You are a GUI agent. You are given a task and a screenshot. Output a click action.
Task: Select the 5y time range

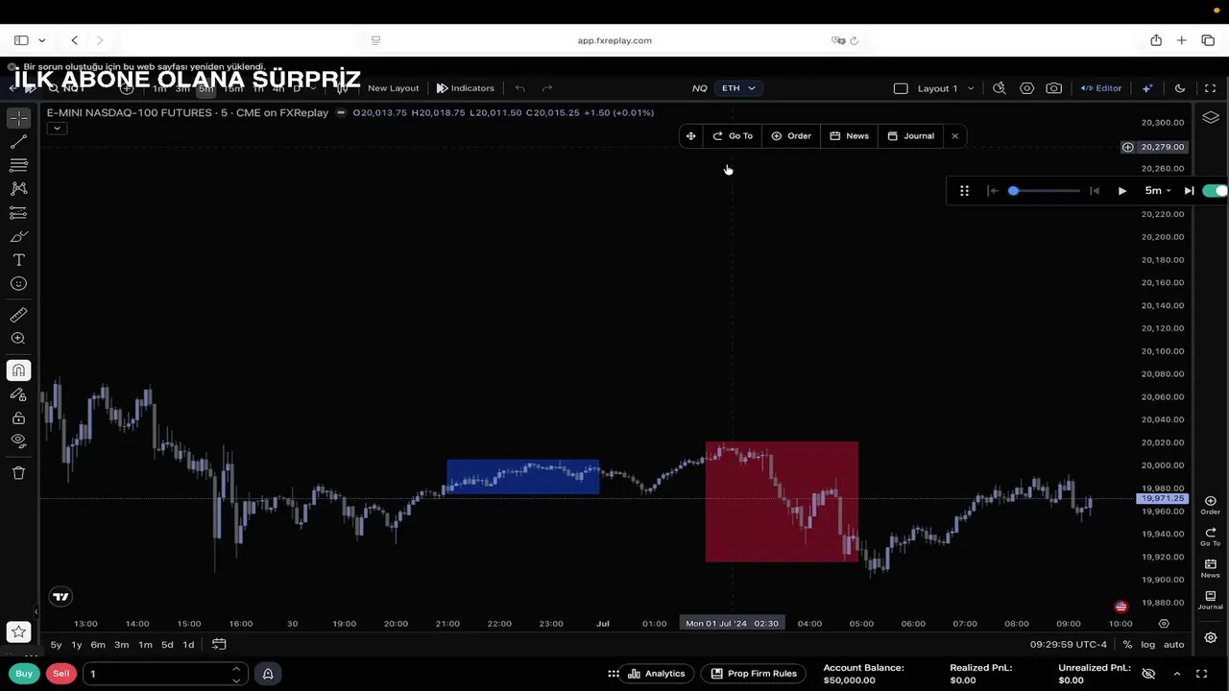click(56, 645)
